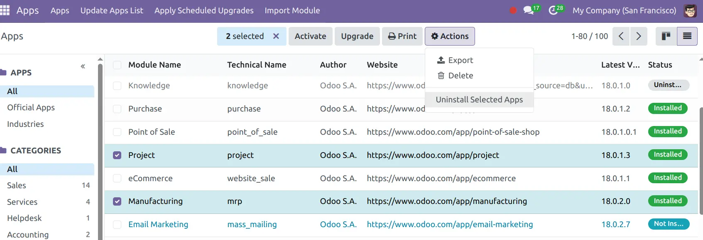Click the Print button
Image resolution: width=703 pixels, height=240 pixels.
point(402,36)
